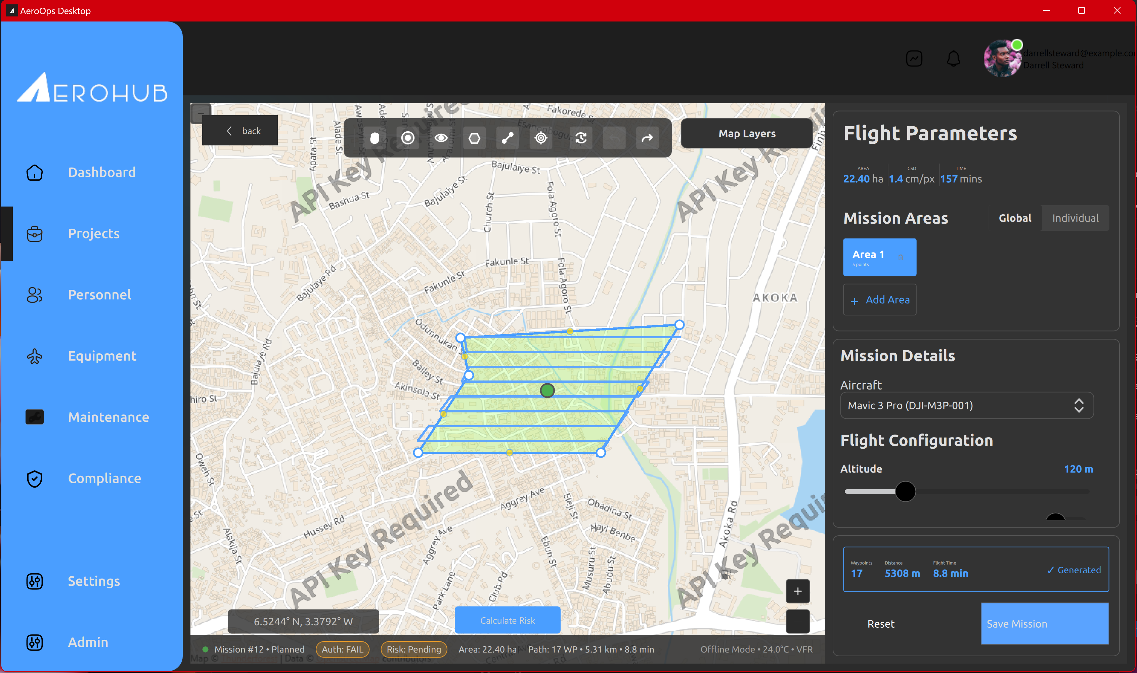The width and height of the screenshot is (1137, 673).
Task: Toggle the eye visibility tool
Action: 441,138
